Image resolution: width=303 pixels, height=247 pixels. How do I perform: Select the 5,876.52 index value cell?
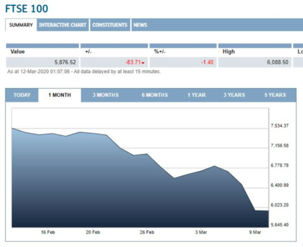65,62
